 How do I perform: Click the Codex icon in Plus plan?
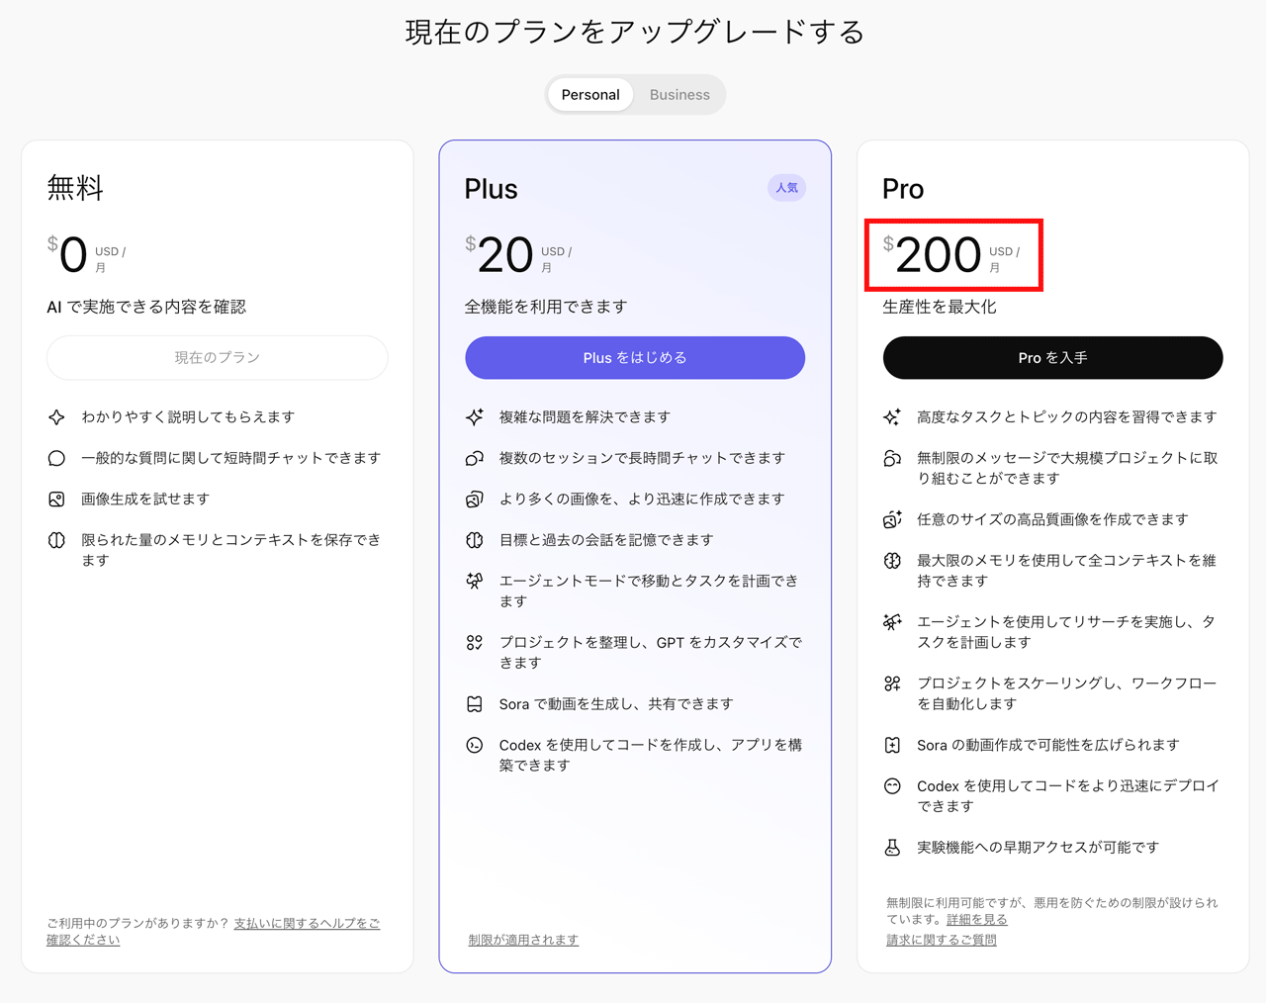pos(475,745)
